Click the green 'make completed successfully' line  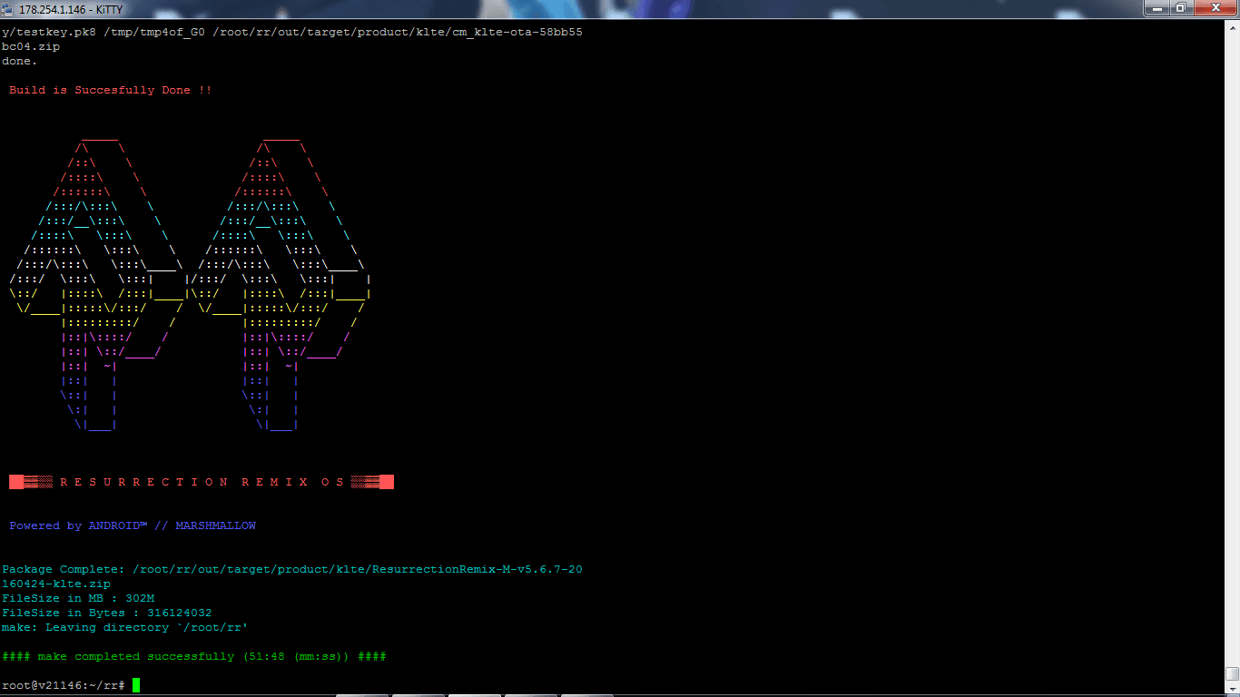click(x=194, y=656)
